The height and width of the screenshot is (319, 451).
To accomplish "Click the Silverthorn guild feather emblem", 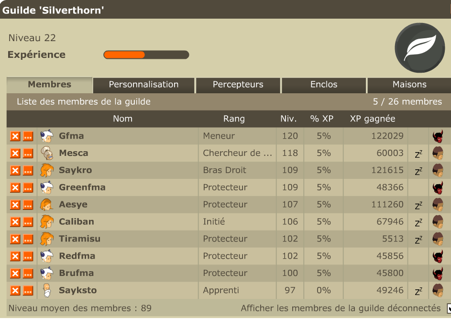I will point(420,48).
